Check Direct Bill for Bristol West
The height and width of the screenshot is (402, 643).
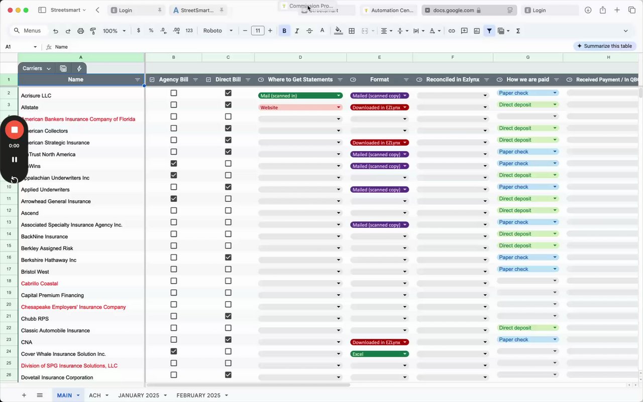(x=228, y=269)
